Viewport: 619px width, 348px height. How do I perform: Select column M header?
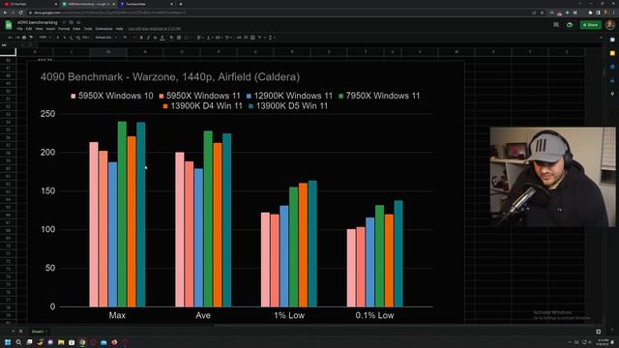point(108,51)
